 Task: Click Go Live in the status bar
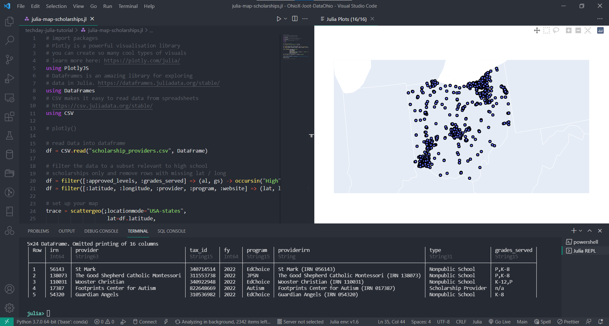pos(499,322)
